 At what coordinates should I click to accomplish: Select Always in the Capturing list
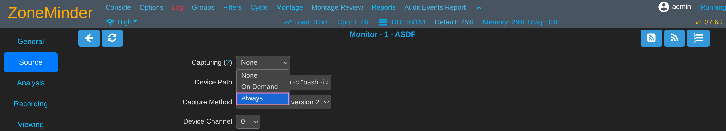coord(262,98)
